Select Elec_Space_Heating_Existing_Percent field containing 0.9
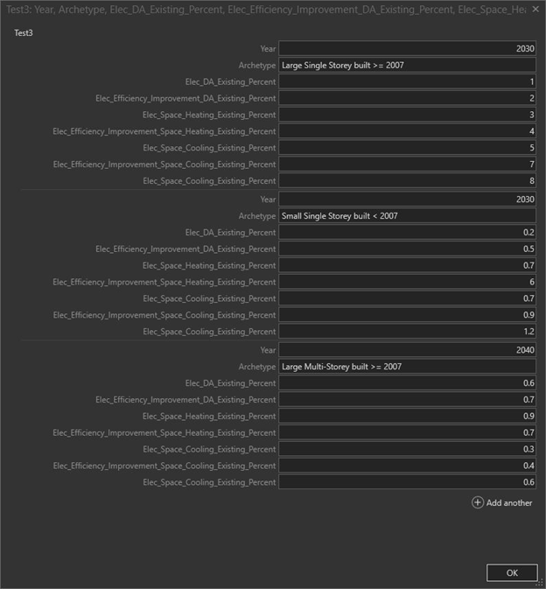This screenshot has height=589, width=546. 407,416
